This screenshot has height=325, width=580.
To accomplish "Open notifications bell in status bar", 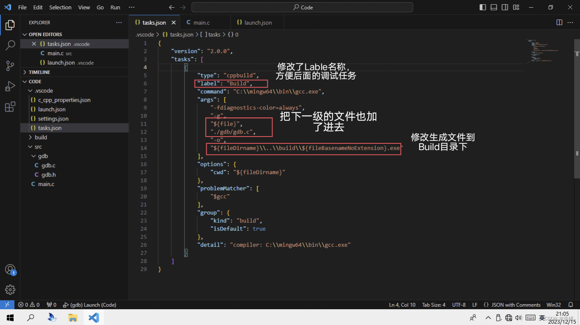I will point(571,305).
